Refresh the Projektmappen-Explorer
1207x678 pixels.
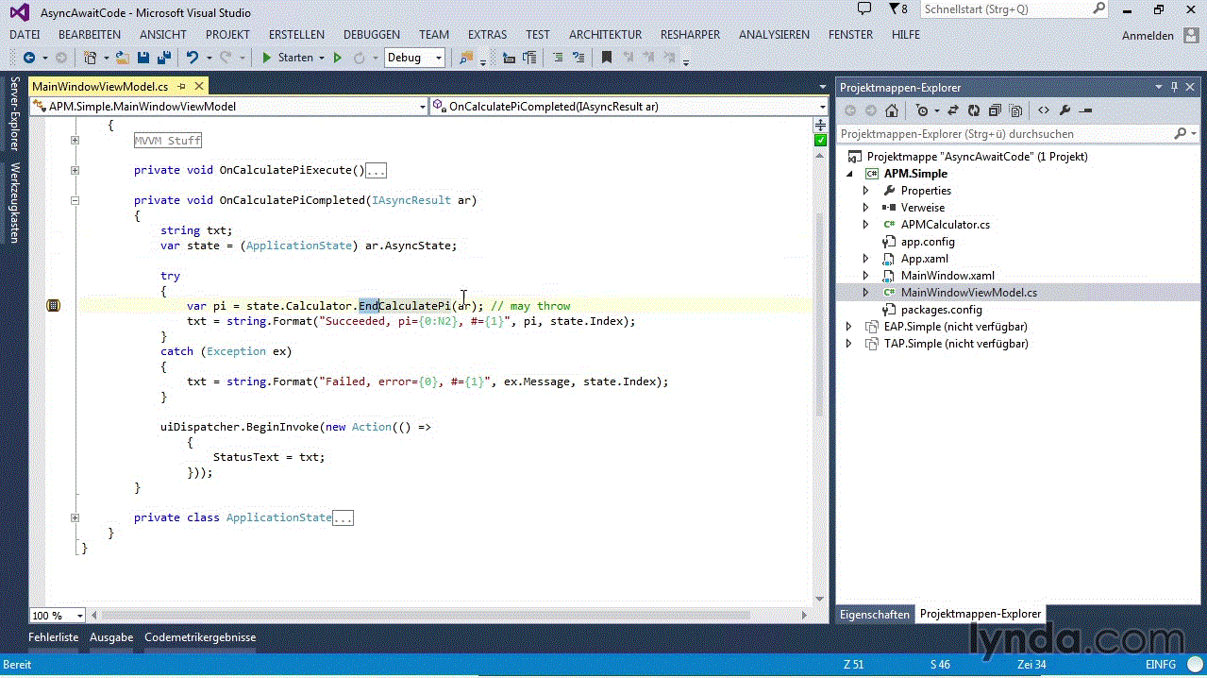[x=974, y=110]
